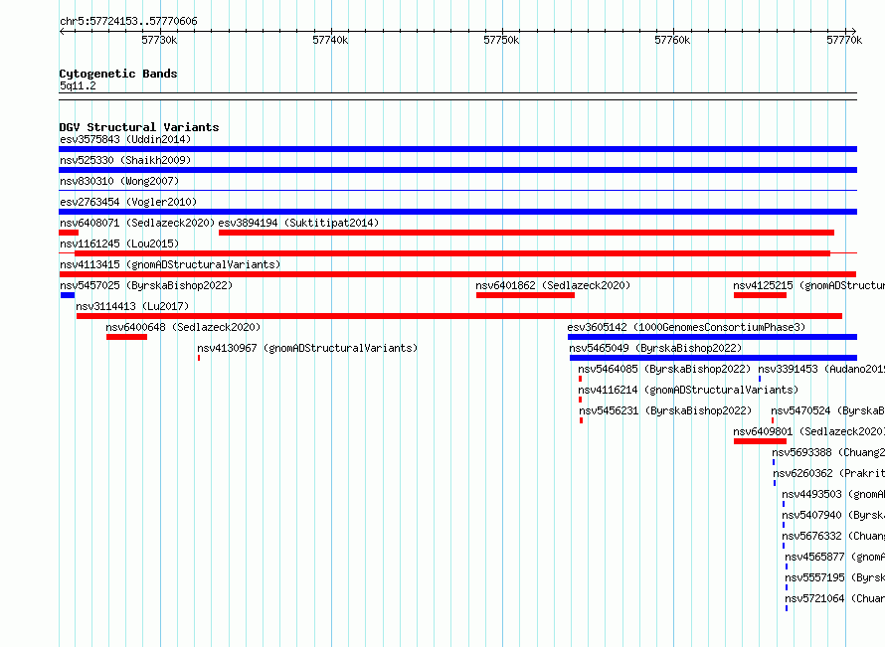Select the nsv3391453 small blue marker
This screenshot has width=885, height=647.
[760, 379]
